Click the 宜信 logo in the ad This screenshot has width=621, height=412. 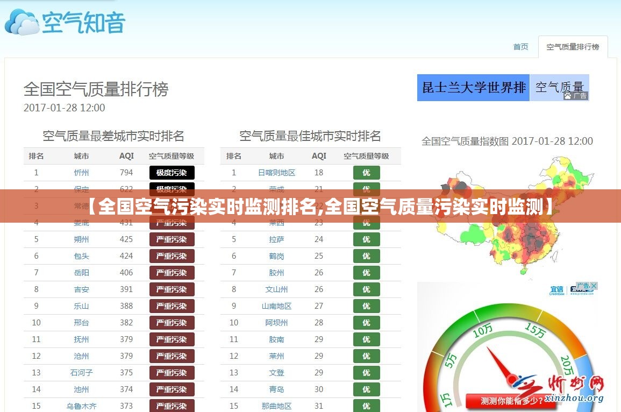click(x=556, y=290)
